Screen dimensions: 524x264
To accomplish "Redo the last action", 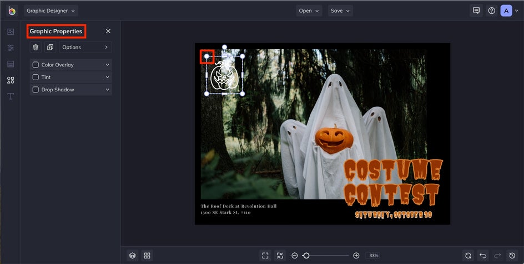I will pos(497,256).
